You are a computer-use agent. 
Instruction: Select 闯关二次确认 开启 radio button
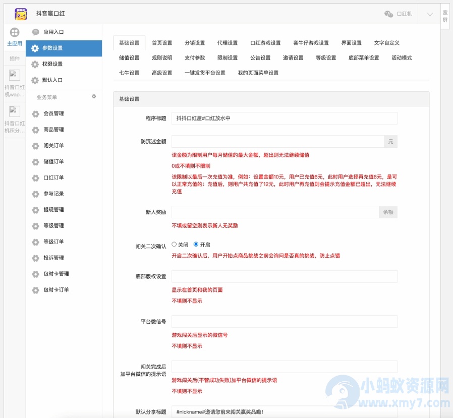click(x=196, y=244)
